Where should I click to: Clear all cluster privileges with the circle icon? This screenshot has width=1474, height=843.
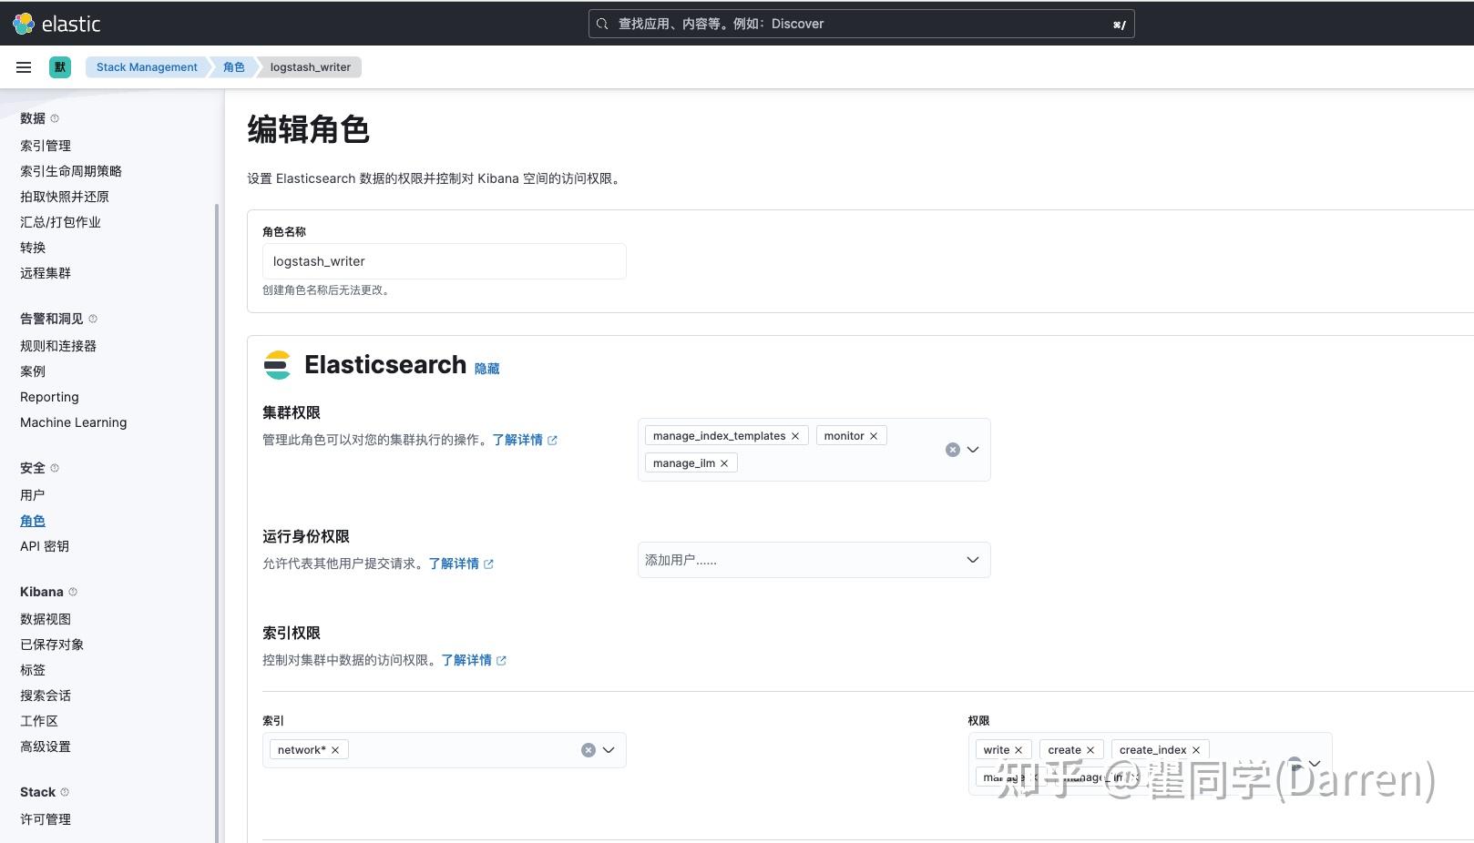coord(952,449)
